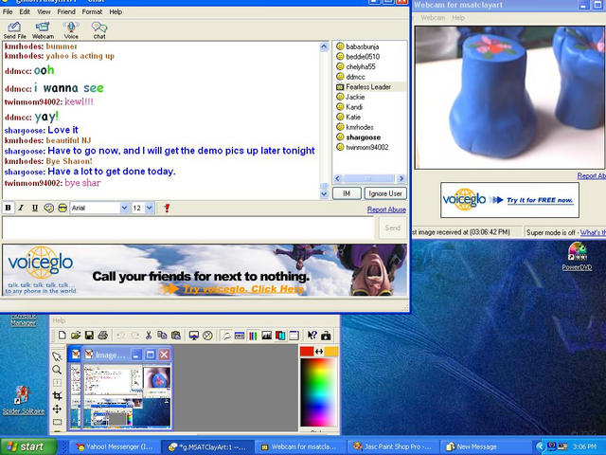Pick a color from the rainbow palette

tap(319, 392)
